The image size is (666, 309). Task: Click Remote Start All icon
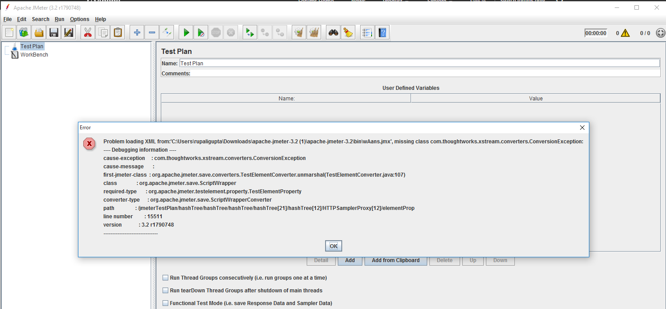250,32
